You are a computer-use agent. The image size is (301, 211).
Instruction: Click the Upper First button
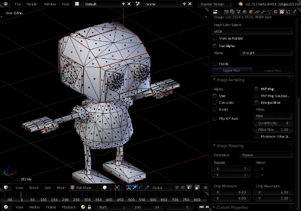[x=232, y=71]
